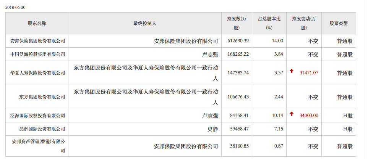Click the 持股数(万股) column header
This screenshot has width=368, height=159.
click(x=237, y=23)
